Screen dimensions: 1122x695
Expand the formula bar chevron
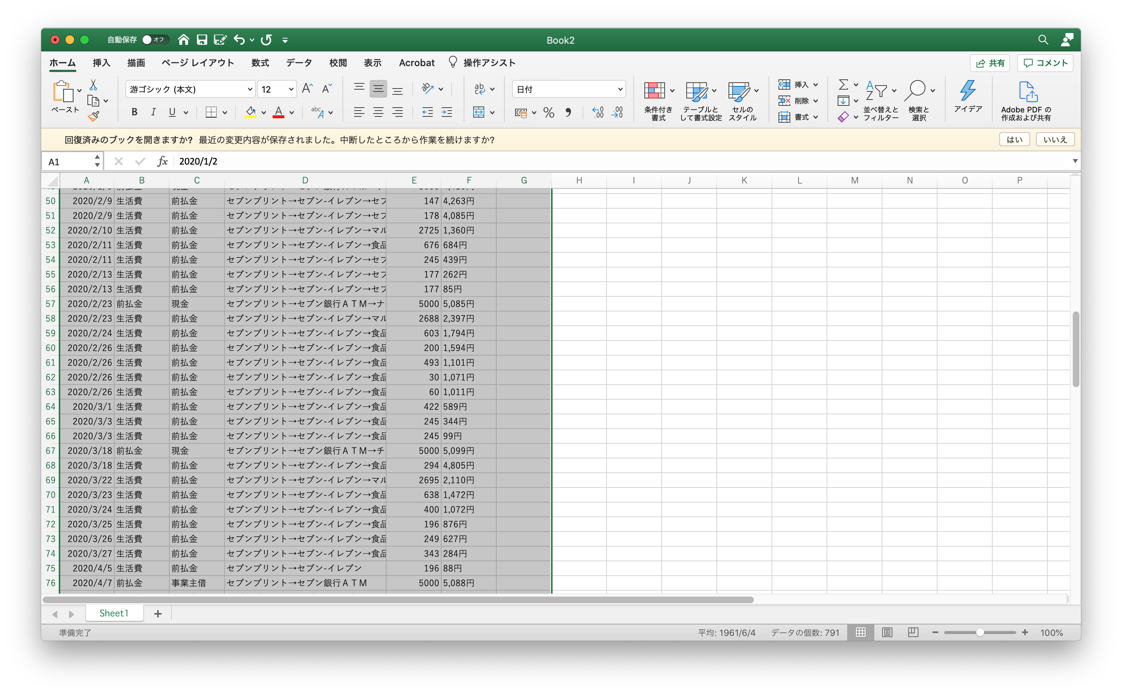1075,161
